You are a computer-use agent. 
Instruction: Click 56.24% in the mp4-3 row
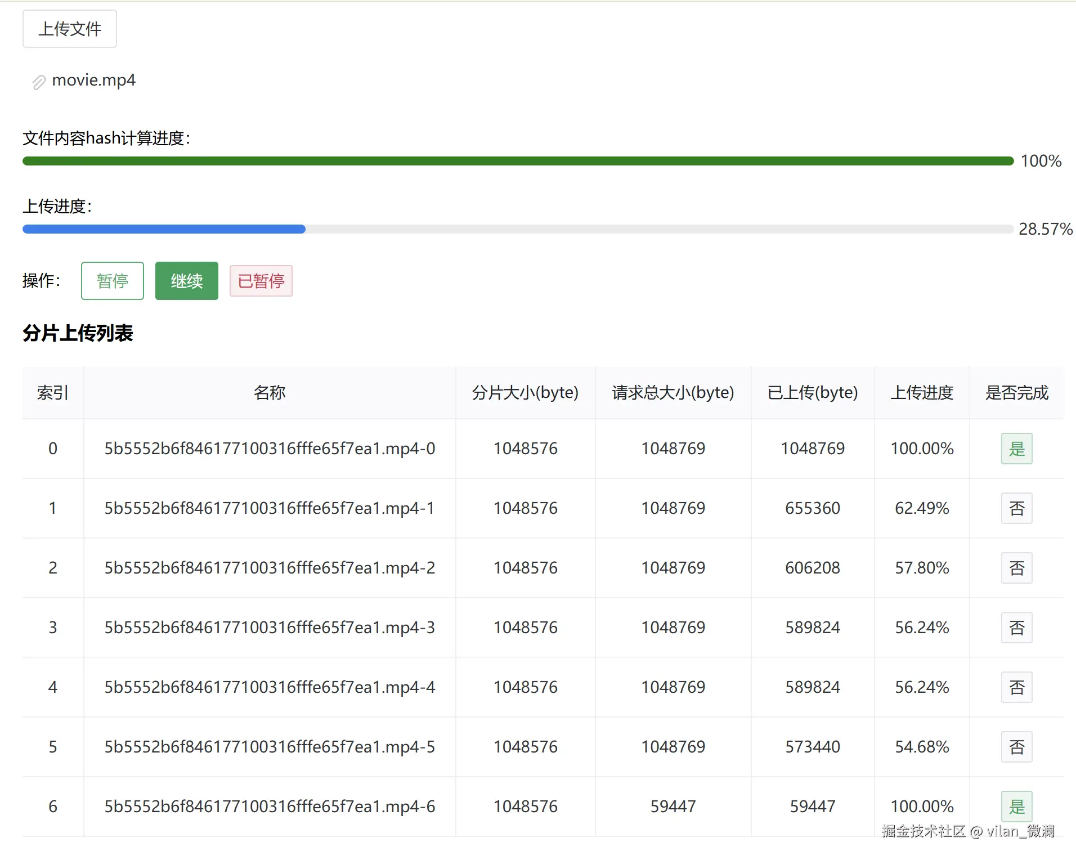[x=922, y=628]
